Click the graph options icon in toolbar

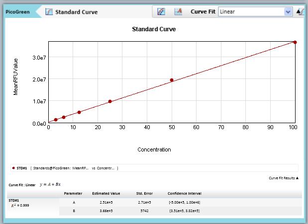pos(161,11)
